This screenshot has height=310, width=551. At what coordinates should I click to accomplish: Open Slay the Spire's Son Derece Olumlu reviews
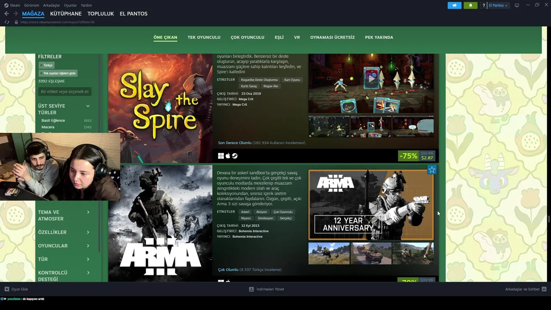tap(235, 143)
